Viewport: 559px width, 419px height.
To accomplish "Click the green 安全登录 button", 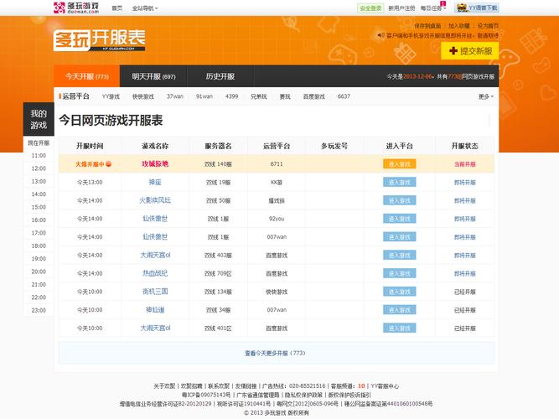I will click(370, 8).
